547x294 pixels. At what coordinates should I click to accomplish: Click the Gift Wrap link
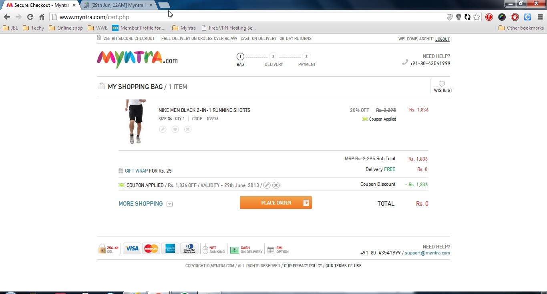136,171
